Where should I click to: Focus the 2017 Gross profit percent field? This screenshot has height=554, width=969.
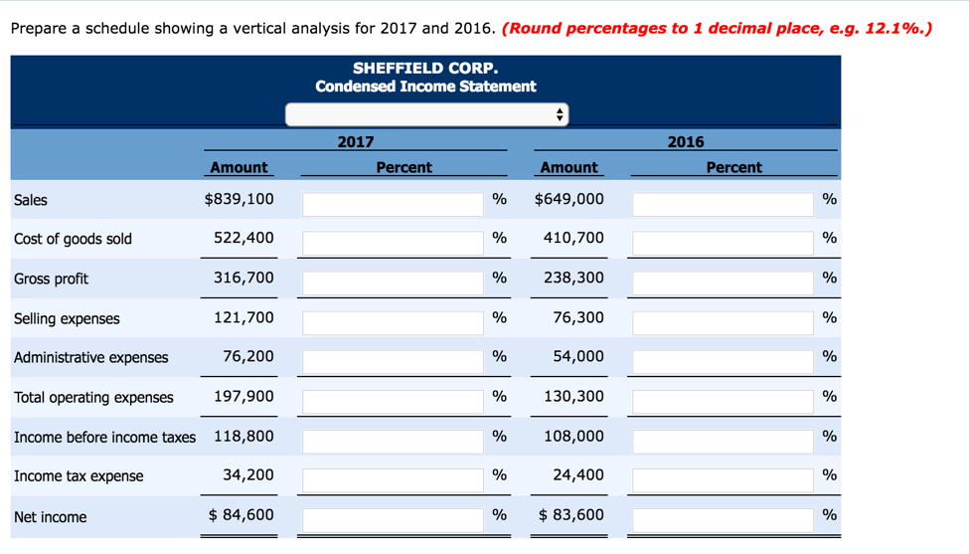393,281
